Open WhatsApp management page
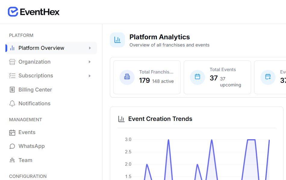This screenshot has height=180, width=286. coord(51,146)
